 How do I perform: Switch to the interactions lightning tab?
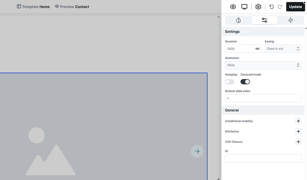click(291, 20)
